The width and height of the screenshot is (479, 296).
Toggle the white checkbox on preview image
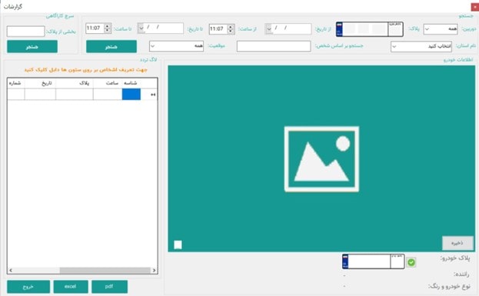[178, 244]
